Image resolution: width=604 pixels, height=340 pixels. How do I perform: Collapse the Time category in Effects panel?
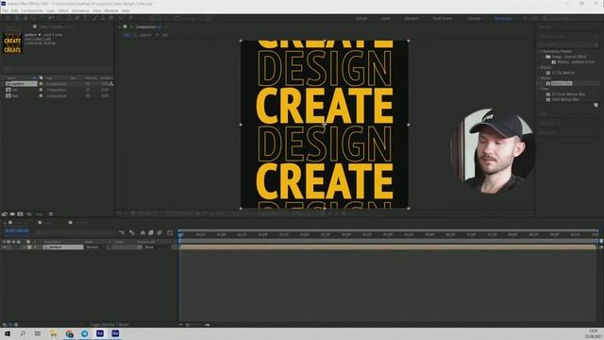tap(540, 89)
